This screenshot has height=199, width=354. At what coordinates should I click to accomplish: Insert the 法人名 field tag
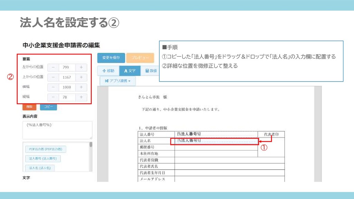[40, 168]
